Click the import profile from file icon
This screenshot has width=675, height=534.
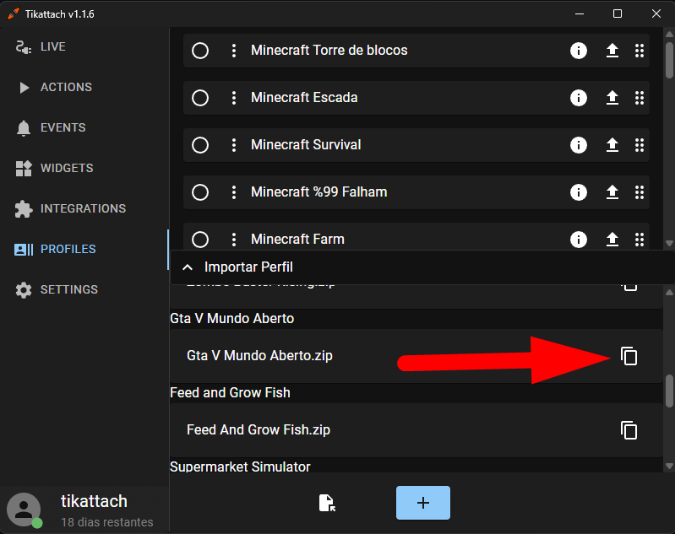[x=327, y=503]
